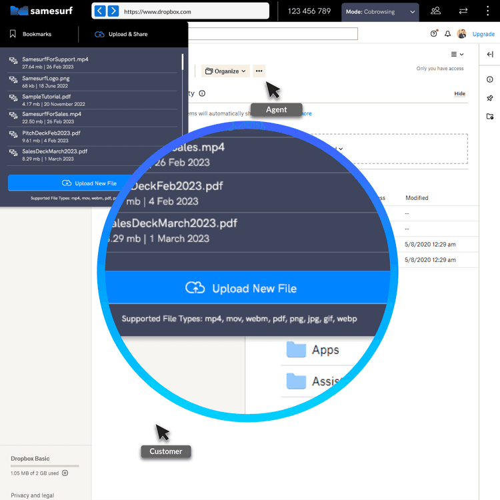Click the info icon beside the heading
The width and height of the screenshot is (500, 500).
(202, 93)
